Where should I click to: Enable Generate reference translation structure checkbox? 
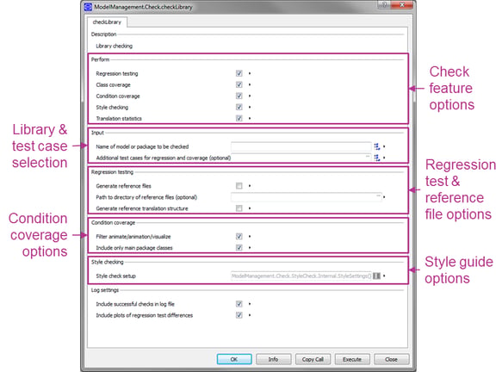click(239, 208)
